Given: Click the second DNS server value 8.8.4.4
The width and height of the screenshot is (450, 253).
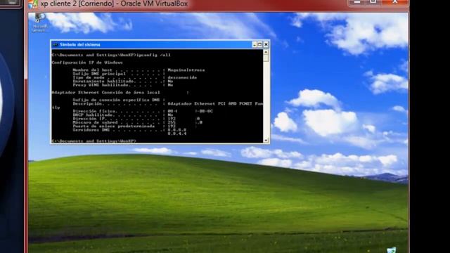Looking at the screenshot, I should point(177,134).
